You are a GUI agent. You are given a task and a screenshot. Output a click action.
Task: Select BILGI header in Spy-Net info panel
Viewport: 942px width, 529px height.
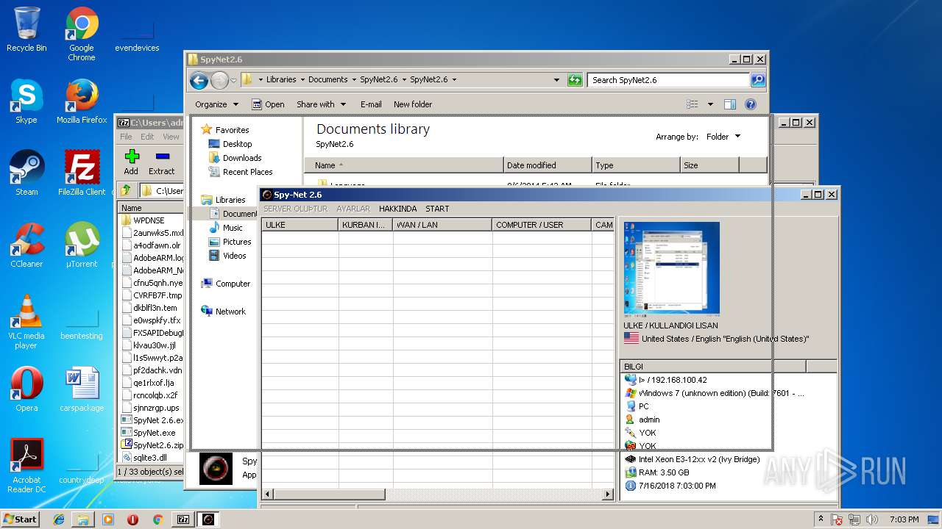tap(713, 366)
